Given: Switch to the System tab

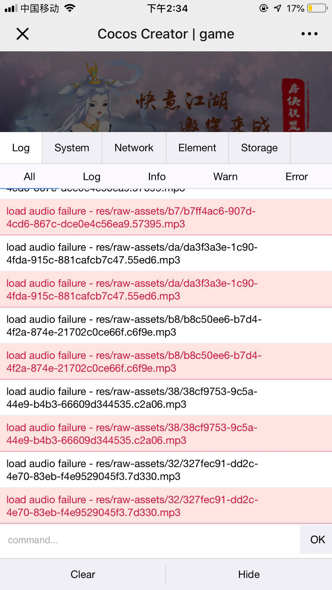Looking at the screenshot, I should (72, 148).
